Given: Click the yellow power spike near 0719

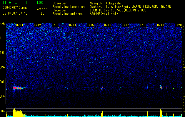Looking at the screenshot, I should pos(161,113).
